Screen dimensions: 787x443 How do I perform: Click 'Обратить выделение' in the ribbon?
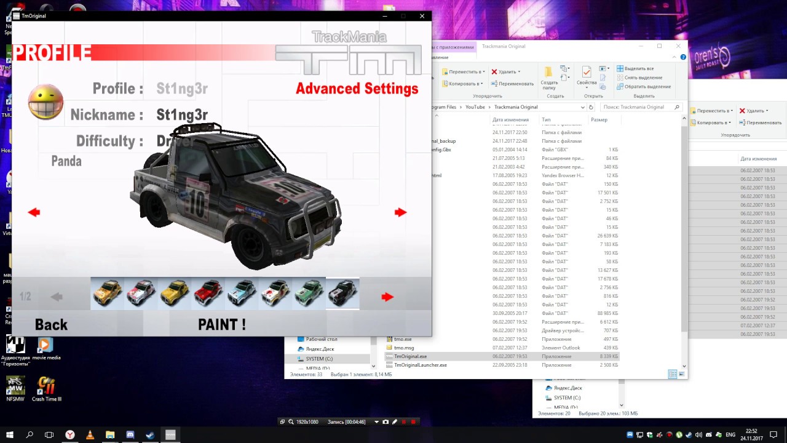[643, 87]
